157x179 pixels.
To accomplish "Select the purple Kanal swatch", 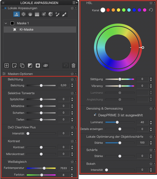I will tap(140, 10).
